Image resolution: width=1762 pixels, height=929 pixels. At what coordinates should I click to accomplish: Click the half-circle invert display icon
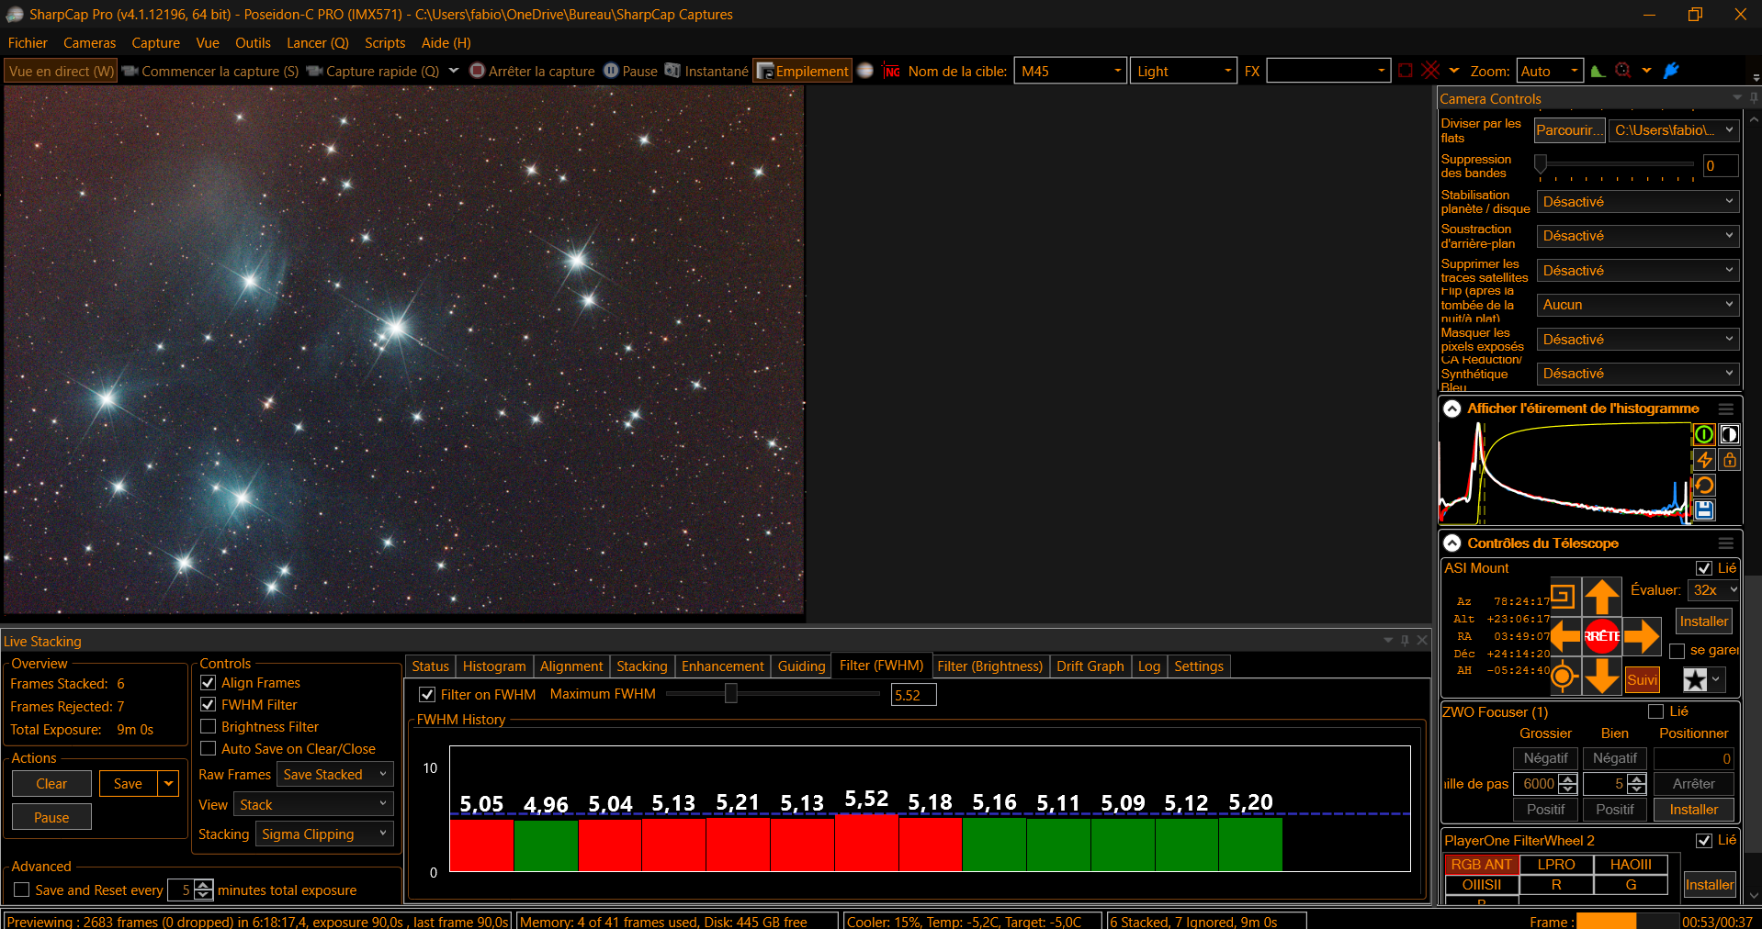1729,434
